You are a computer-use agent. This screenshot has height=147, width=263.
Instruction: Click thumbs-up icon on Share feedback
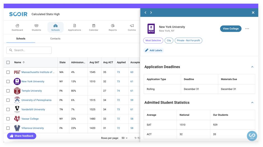(x=11, y=136)
